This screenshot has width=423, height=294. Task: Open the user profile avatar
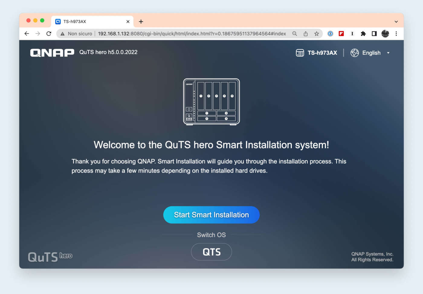[385, 34]
